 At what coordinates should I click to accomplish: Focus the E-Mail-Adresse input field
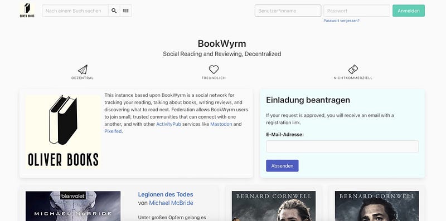click(342, 146)
